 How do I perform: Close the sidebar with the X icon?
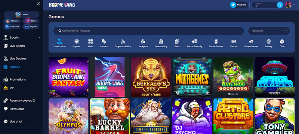coord(38,4)
